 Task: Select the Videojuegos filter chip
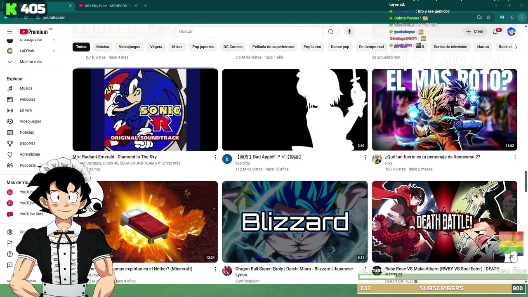coord(130,47)
